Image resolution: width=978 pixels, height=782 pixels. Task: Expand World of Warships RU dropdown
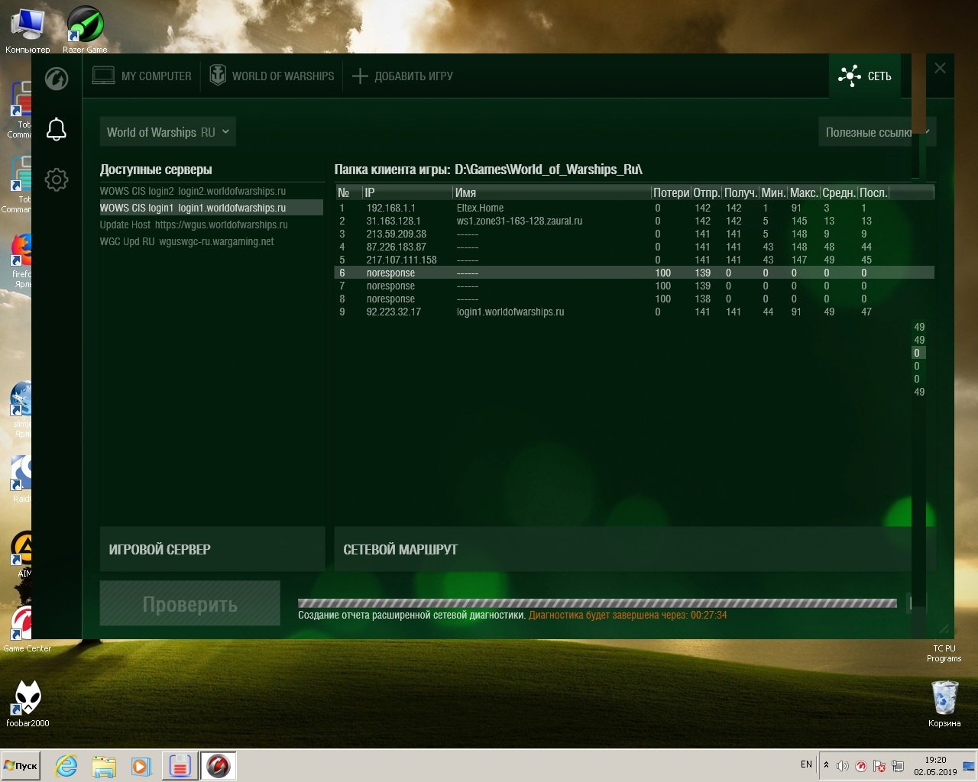click(168, 132)
